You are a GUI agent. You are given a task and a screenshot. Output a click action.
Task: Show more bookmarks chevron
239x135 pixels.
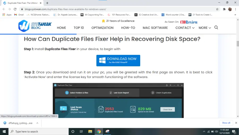click(235, 15)
